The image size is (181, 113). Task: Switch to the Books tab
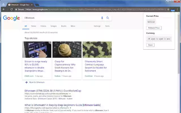coord(64,26)
